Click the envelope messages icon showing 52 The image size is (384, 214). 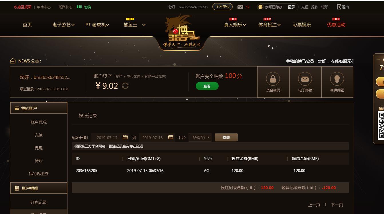click(x=240, y=7)
